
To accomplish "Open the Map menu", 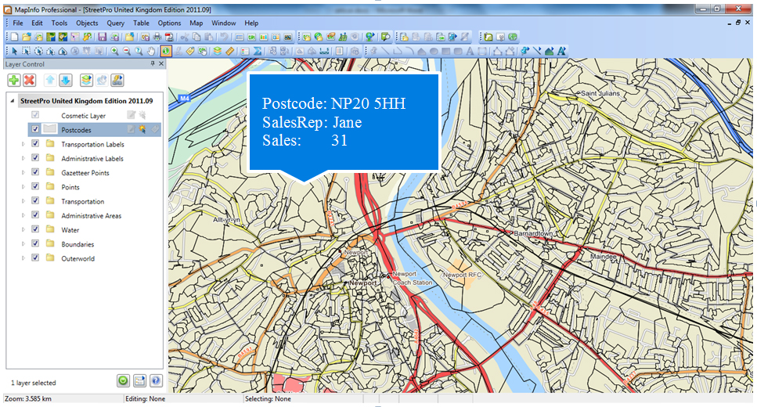I will point(196,23).
